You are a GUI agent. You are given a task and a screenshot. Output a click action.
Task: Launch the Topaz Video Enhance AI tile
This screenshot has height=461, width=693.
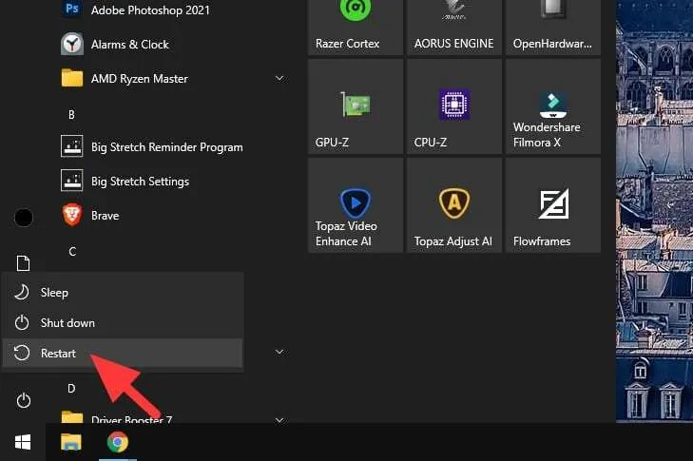(356, 205)
